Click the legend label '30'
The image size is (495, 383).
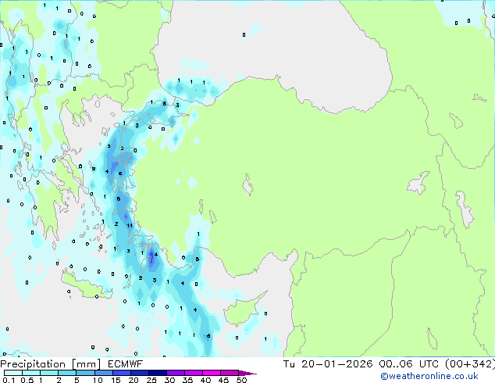pyautogui.click(x=169, y=380)
